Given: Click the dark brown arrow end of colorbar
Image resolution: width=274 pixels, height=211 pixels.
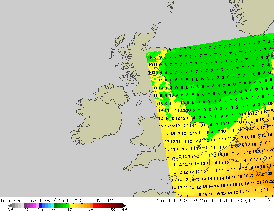Looking at the screenshot, I should point(124,205).
